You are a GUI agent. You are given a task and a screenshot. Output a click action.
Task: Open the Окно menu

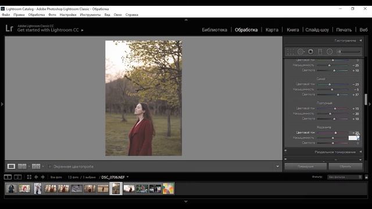click(x=117, y=15)
